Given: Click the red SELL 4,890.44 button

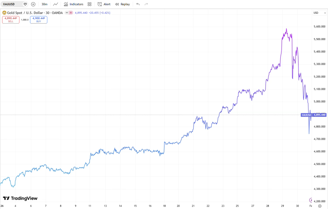Looking at the screenshot, I should [11, 20].
